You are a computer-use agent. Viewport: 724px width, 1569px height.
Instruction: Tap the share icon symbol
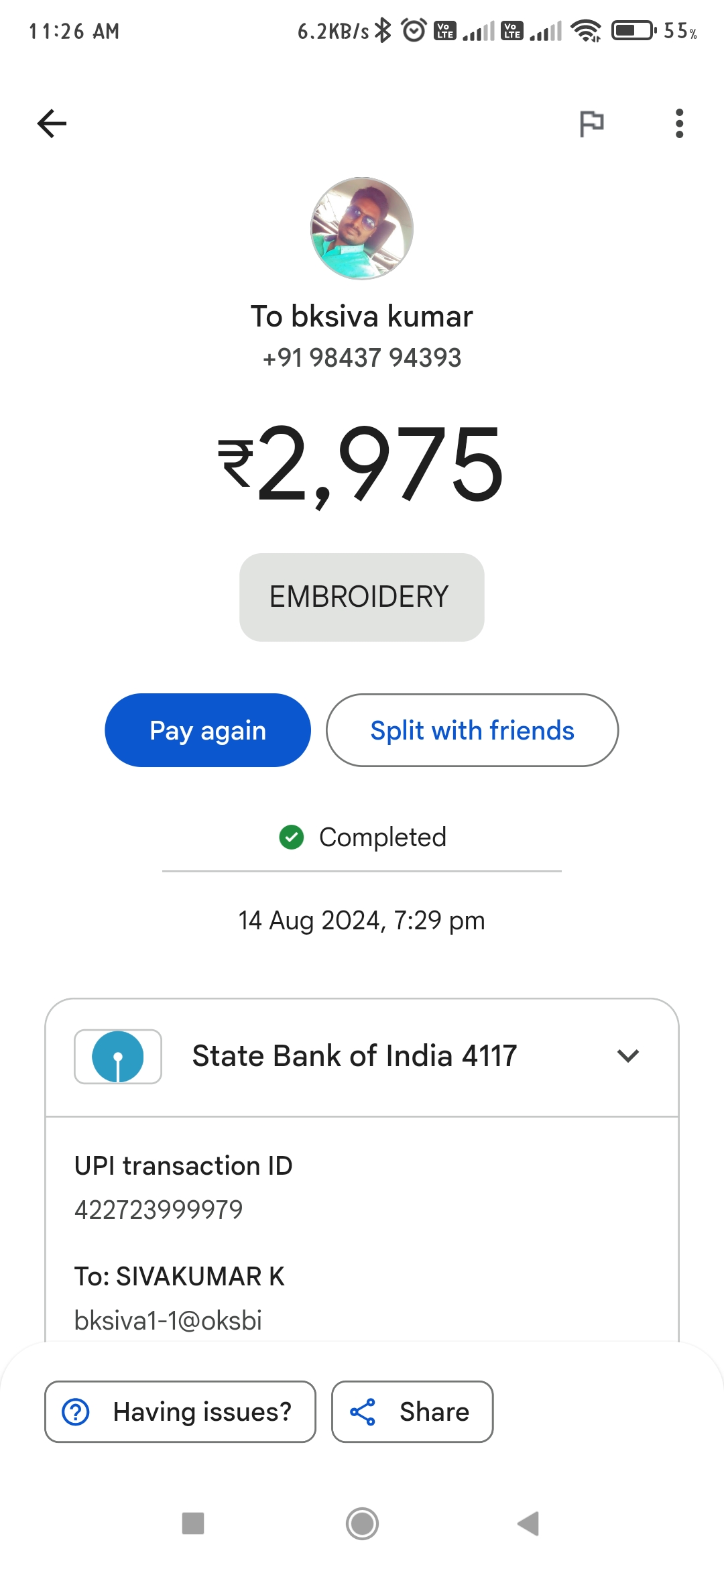[363, 1411]
